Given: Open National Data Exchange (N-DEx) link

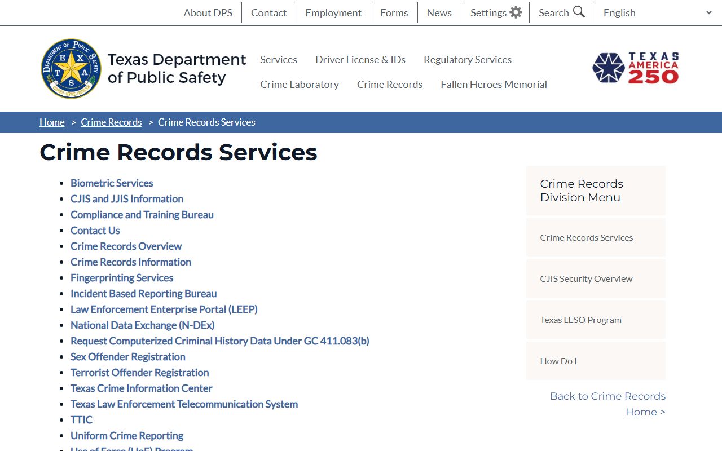Looking at the screenshot, I should click(143, 325).
